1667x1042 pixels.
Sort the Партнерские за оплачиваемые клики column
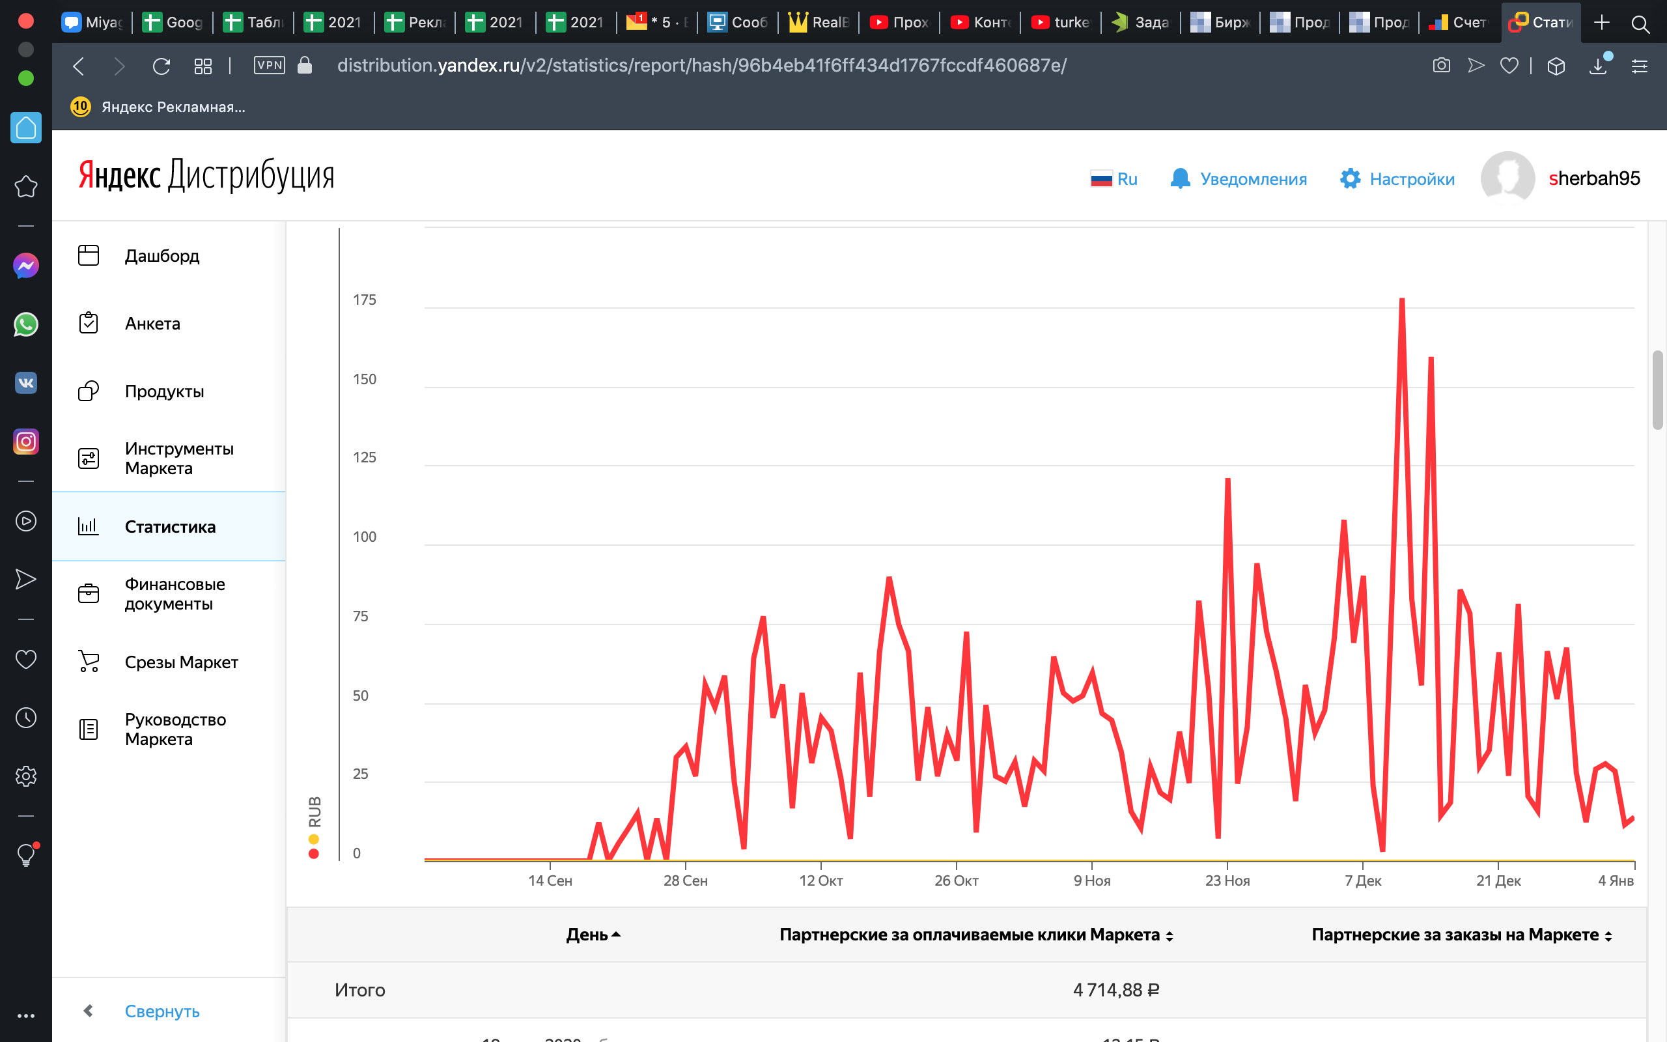click(x=1169, y=936)
